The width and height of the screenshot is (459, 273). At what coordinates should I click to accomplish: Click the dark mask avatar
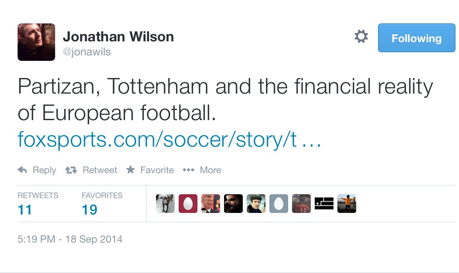click(x=233, y=204)
